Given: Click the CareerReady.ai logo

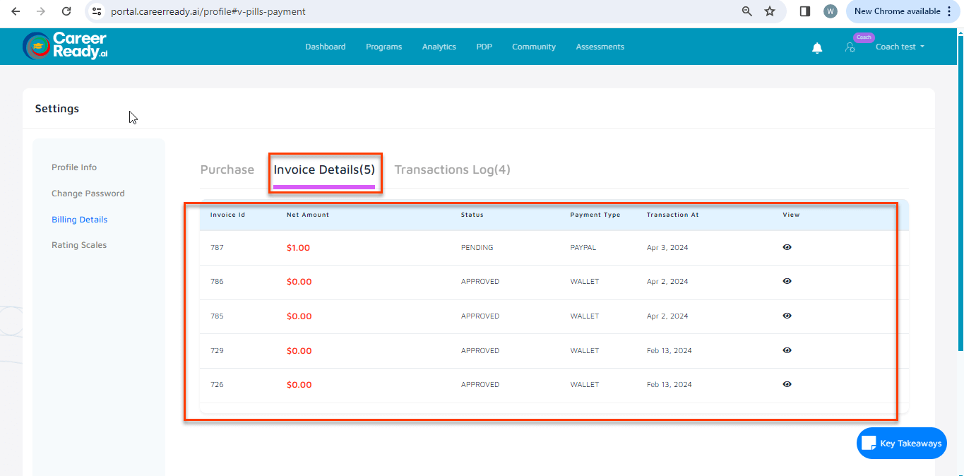Looking at the screenshot, I should 65,46.
